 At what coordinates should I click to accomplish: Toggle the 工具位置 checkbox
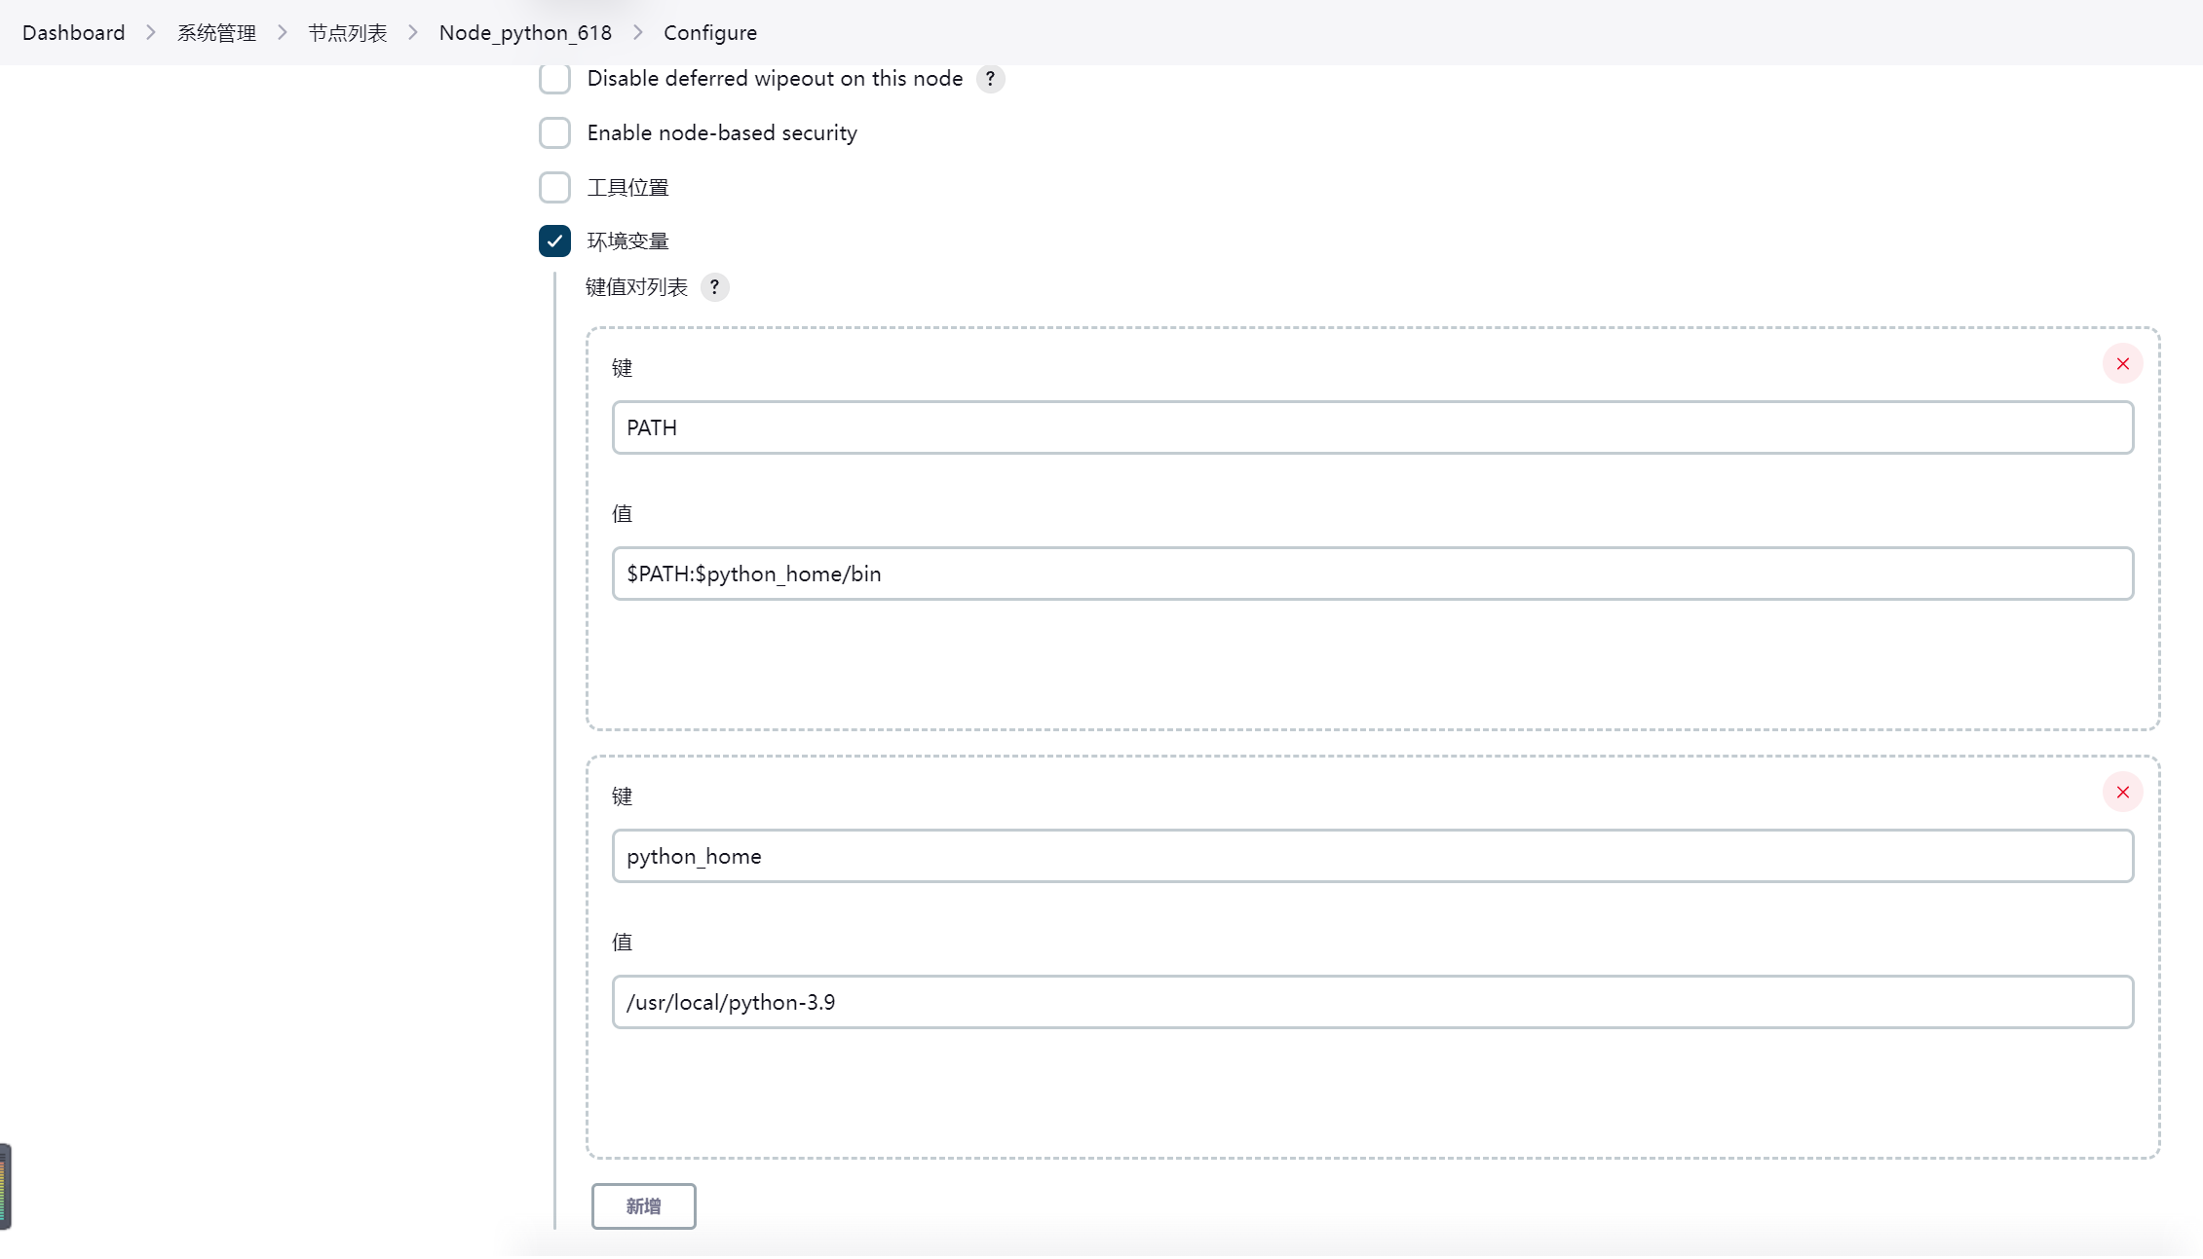tap(554, 187)
